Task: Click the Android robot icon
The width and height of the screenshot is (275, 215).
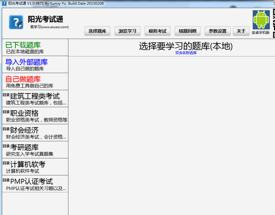Action: point(261,19)
